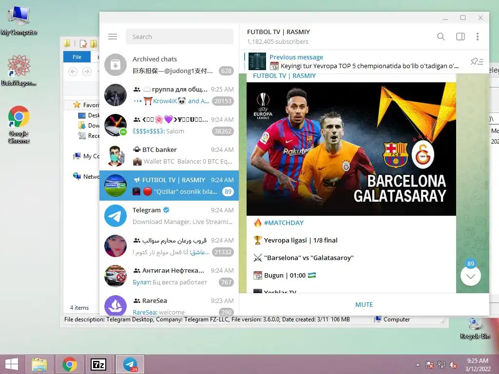Click the 1,182,405 subscribers text
499x374 pixels.
tap(277, 42)
